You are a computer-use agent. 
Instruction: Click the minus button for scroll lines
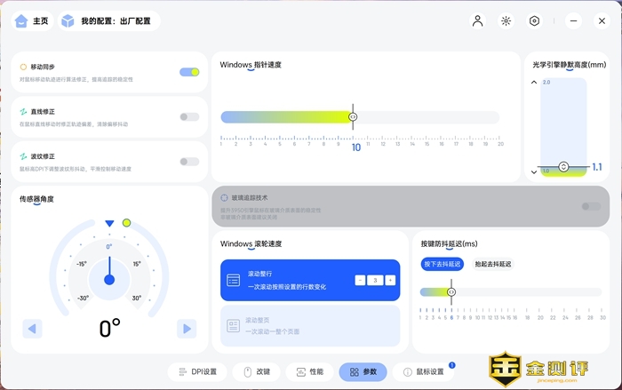point(360,280)
